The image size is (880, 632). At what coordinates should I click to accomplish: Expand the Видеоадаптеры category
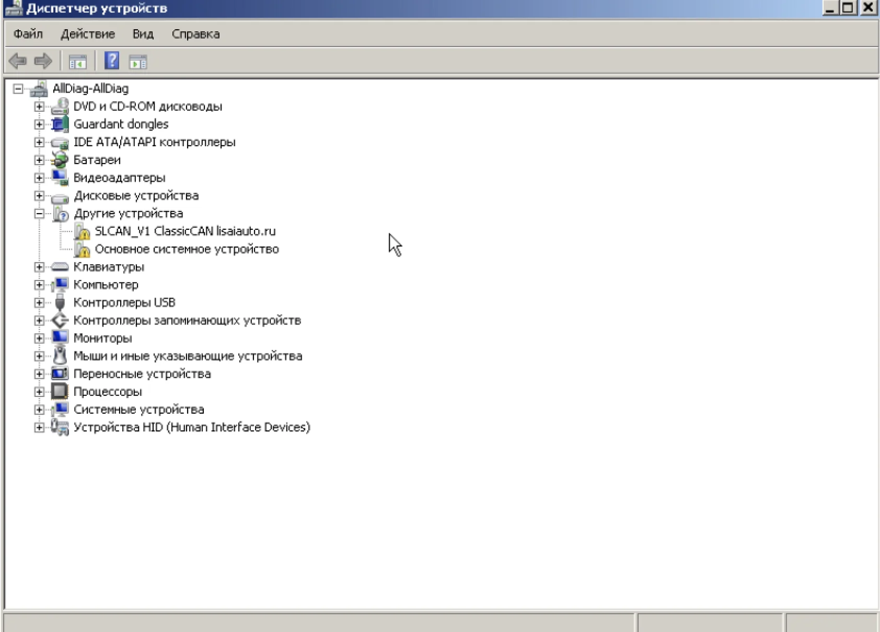[x=39, y=178]
